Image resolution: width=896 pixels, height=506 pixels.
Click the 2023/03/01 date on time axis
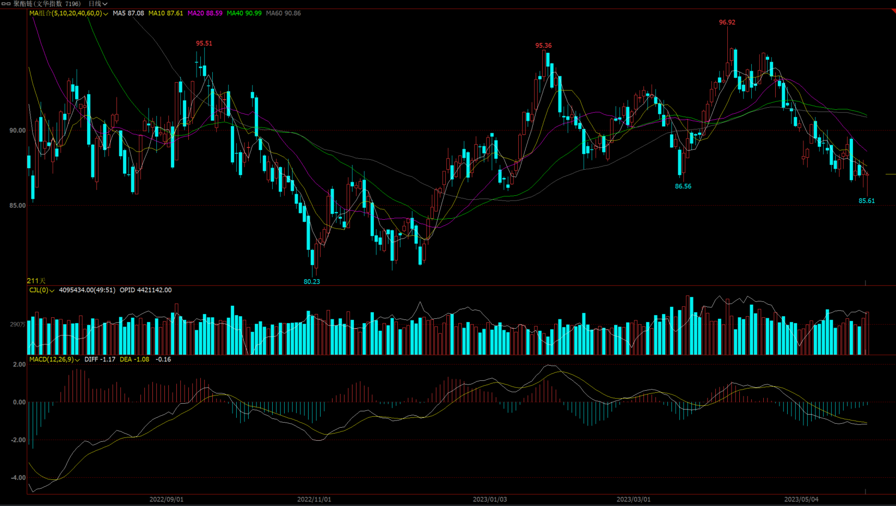[634, 499]
